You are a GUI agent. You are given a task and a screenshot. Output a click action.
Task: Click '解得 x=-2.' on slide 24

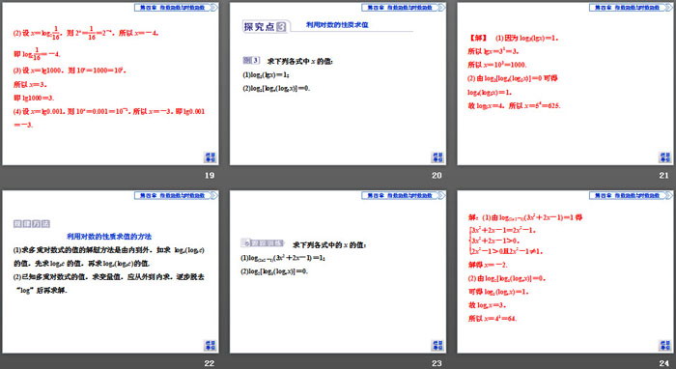(x=488, y=265)
